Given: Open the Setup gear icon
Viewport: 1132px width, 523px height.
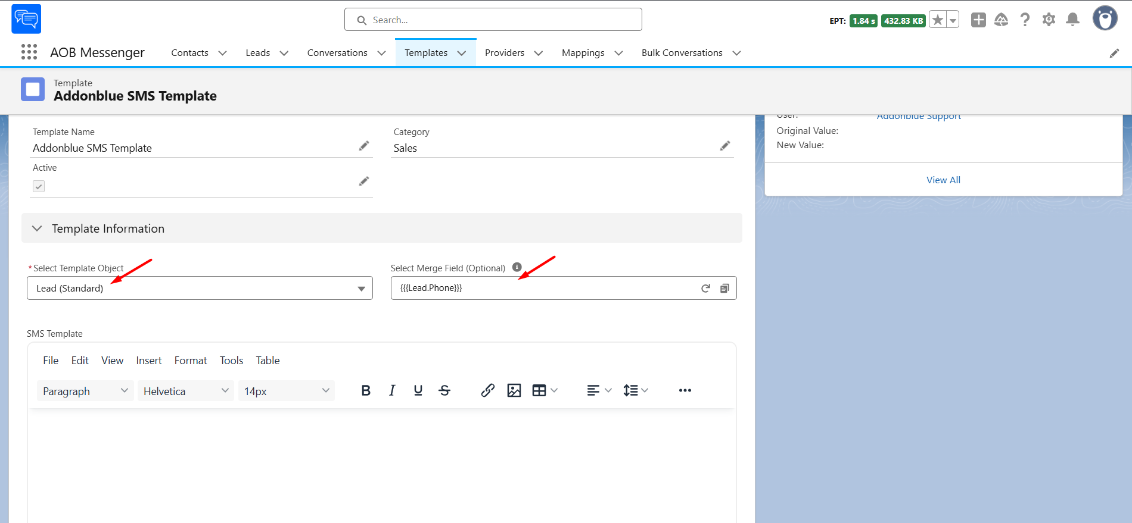Looking at the screenshot, I should (x=1049, y=20).
